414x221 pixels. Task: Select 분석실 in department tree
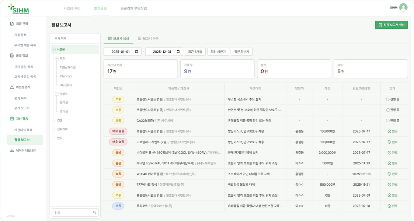click(64, 102)
